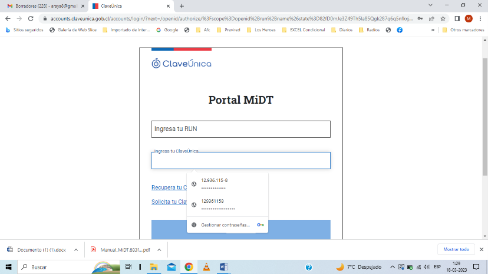Expand options for Manual_MiDT pdf download
Viewport: 488px width, 274px height.
159,250
